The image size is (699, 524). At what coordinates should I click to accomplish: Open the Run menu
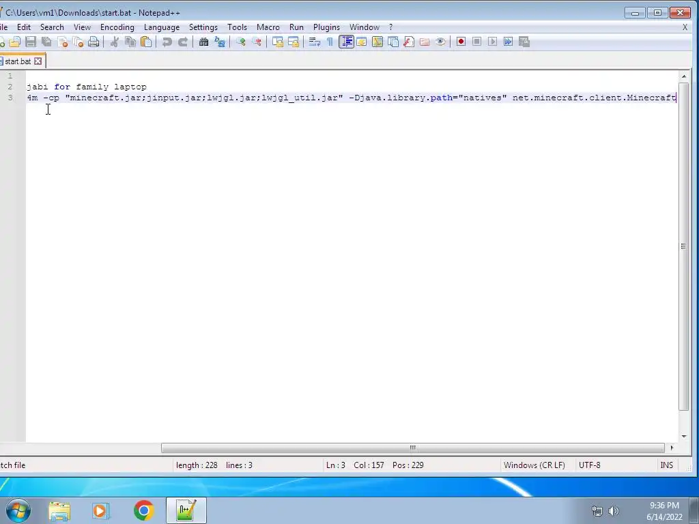coord(296,27)
